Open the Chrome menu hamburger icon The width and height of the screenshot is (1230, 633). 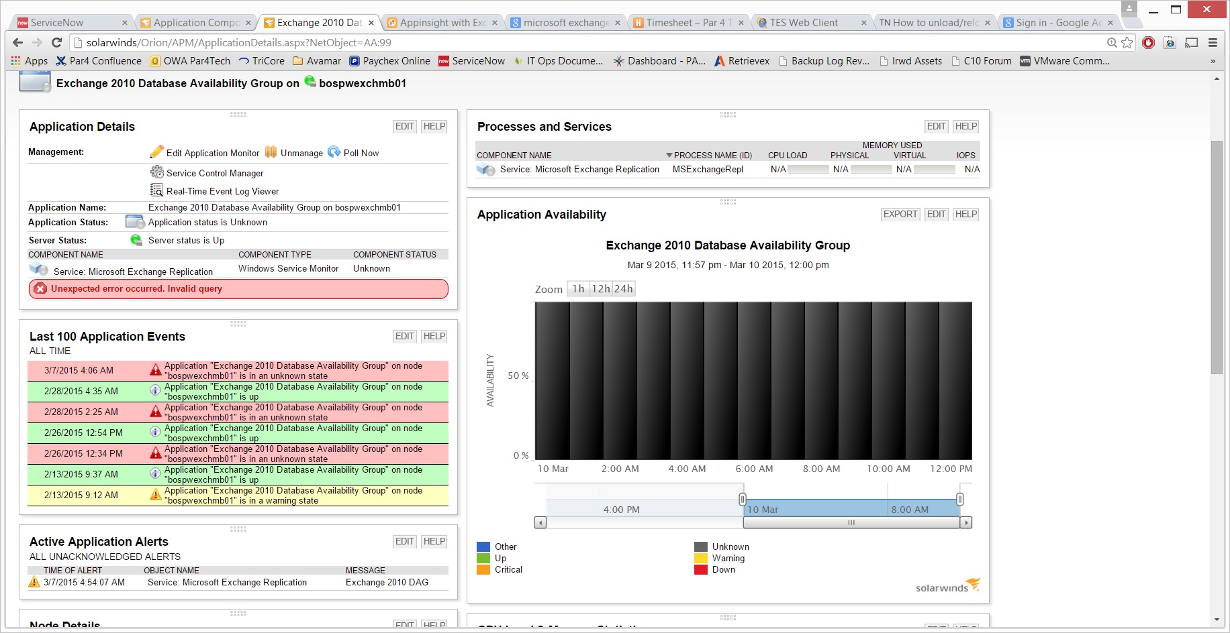(x=1213, y=42)
